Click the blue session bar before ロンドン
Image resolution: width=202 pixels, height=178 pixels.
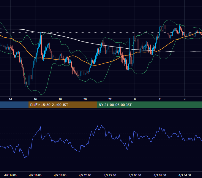(x=14, y=105)
